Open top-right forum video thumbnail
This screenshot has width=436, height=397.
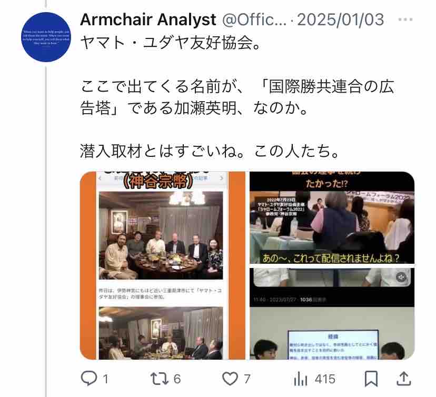[x=332, y=217]
